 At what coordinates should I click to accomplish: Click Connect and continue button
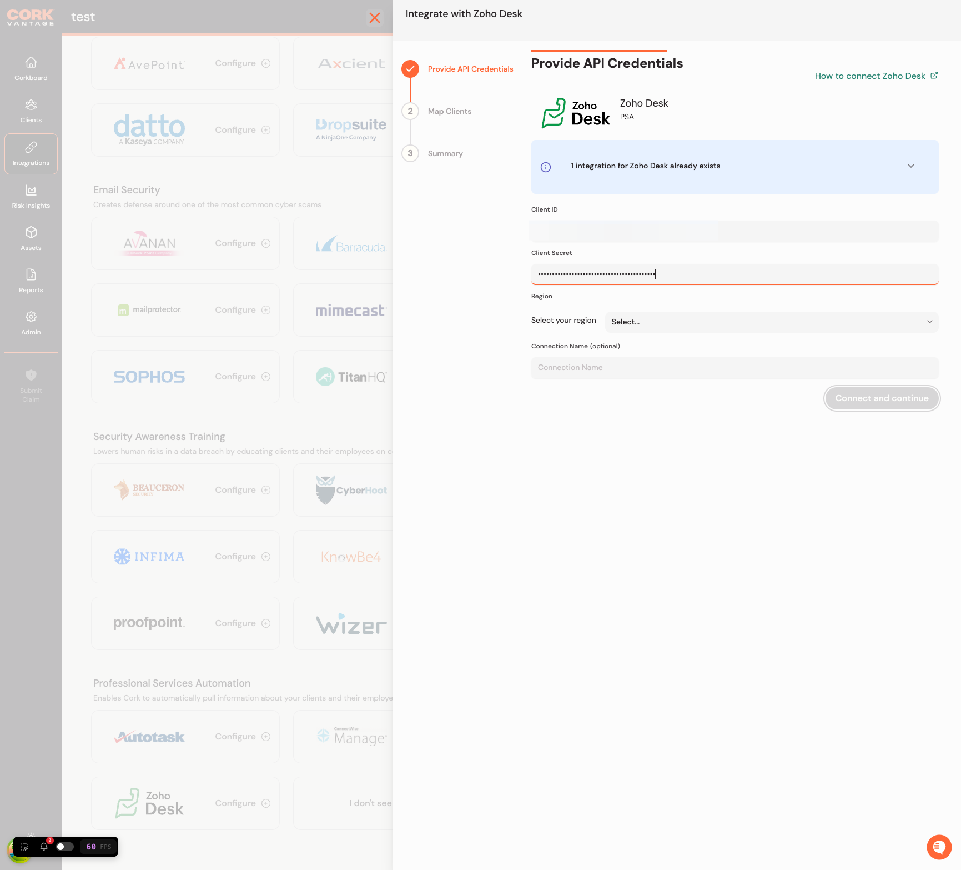[882, 398]
